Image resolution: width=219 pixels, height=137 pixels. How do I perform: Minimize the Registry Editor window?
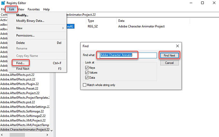coord(191,3)
